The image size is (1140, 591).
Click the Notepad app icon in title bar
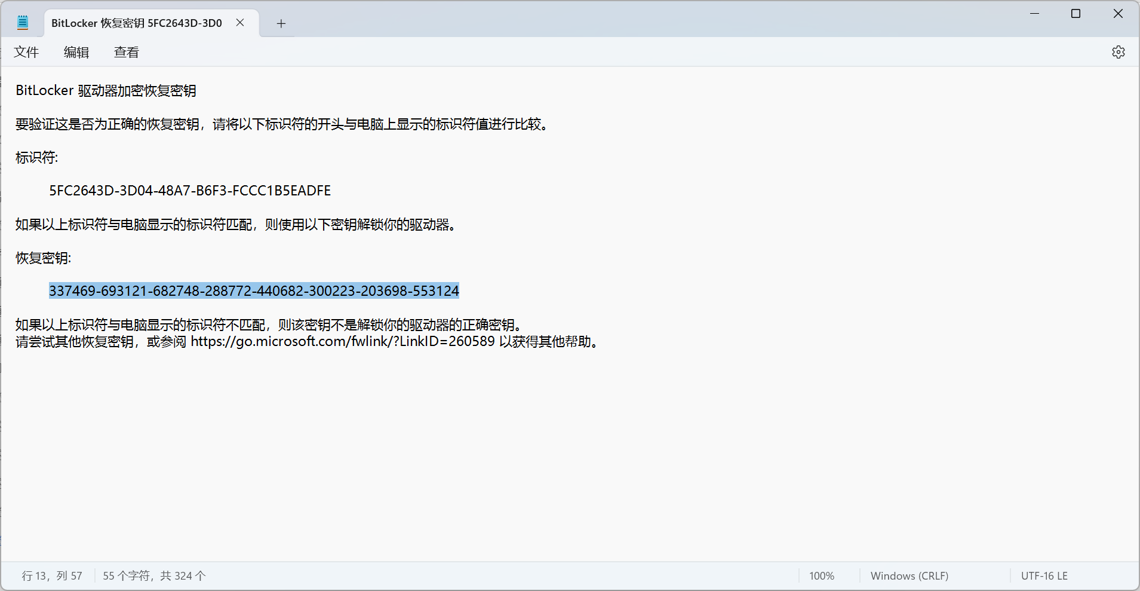tap(23, 23)
